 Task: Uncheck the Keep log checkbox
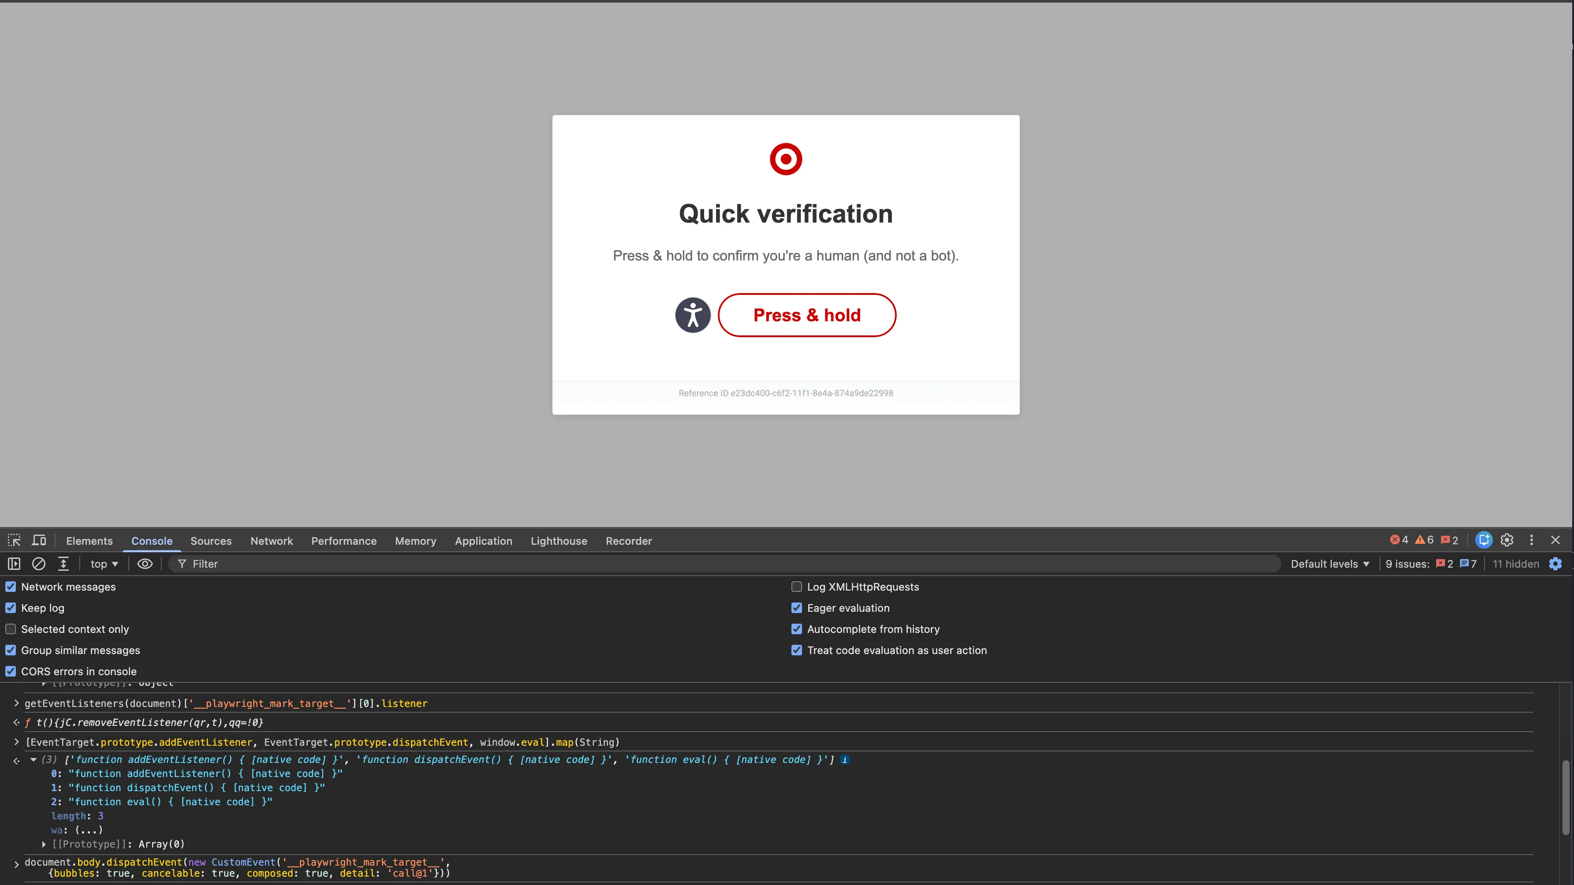click(11, 608)
